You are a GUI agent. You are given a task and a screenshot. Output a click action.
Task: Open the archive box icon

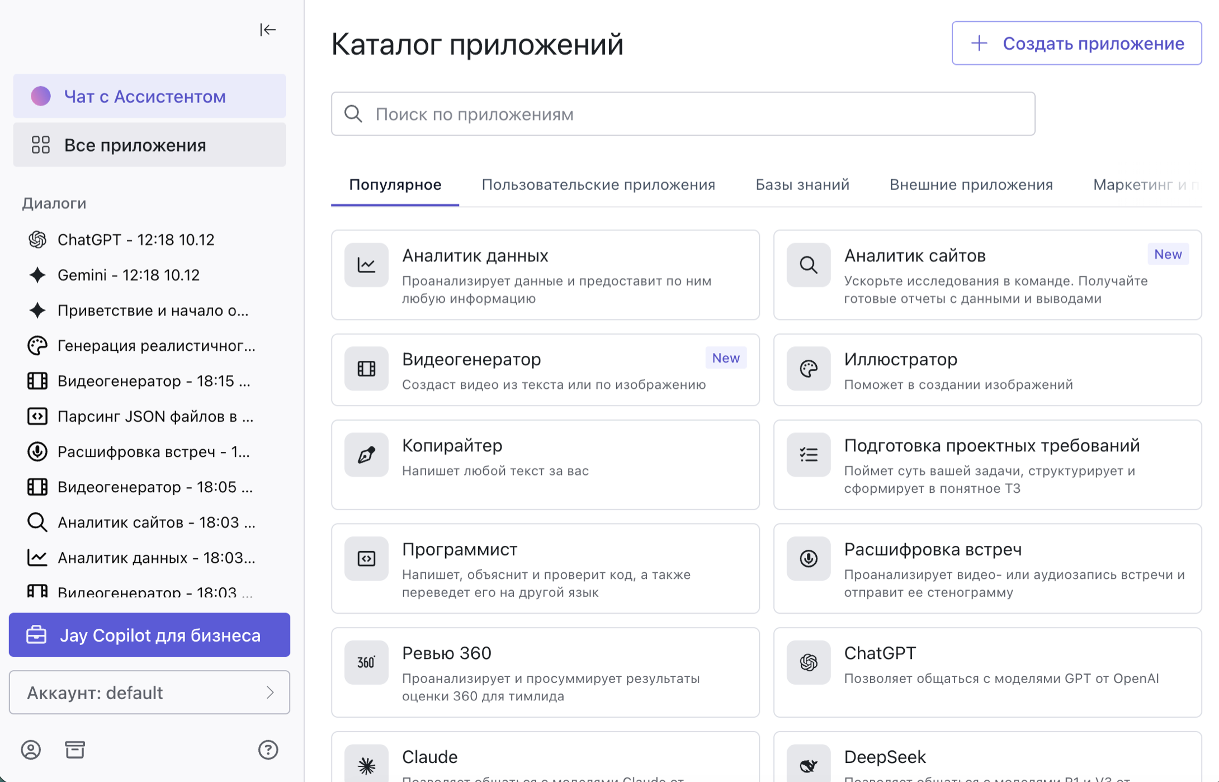[75, 750]
